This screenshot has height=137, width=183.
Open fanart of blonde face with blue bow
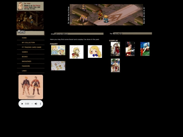(95, 51)
